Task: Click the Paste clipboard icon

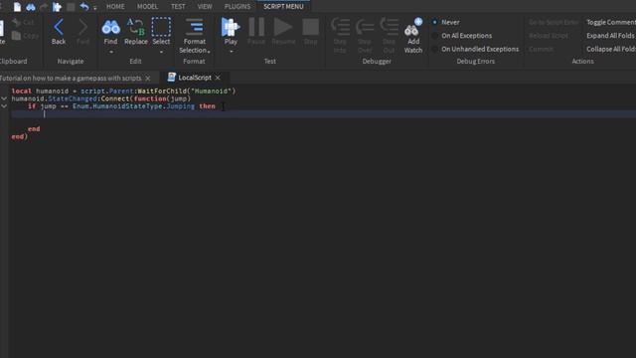Action: (2, 29)
